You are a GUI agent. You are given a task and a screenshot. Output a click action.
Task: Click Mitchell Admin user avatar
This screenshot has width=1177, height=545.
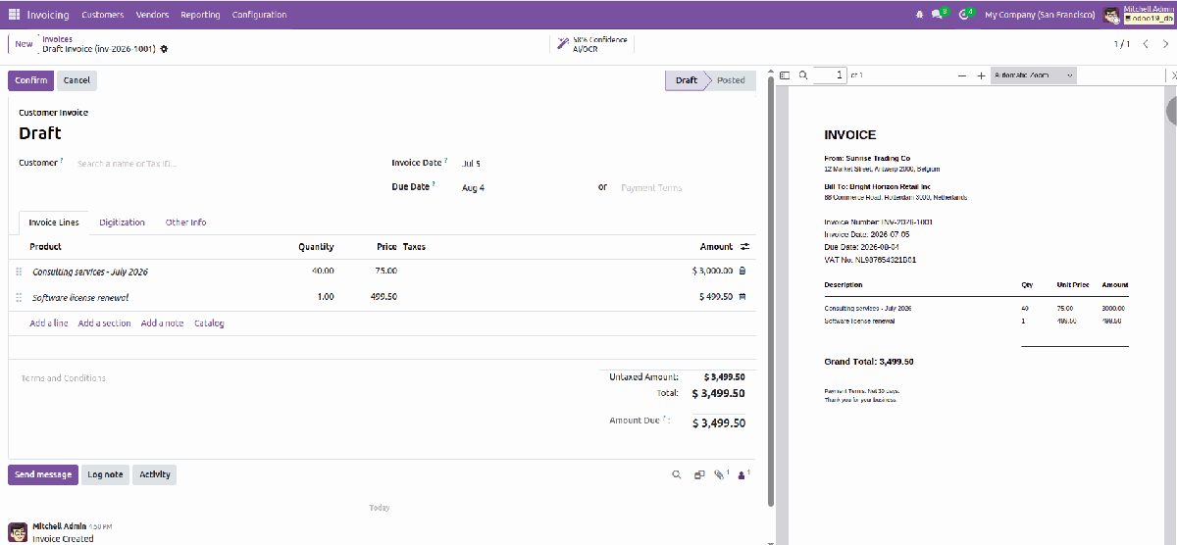[1111, 15]
